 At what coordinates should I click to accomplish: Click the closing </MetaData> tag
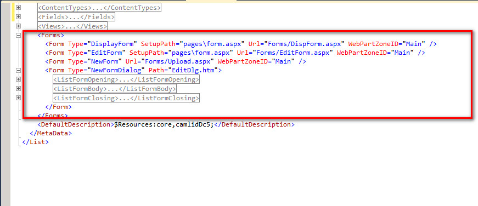50,133
